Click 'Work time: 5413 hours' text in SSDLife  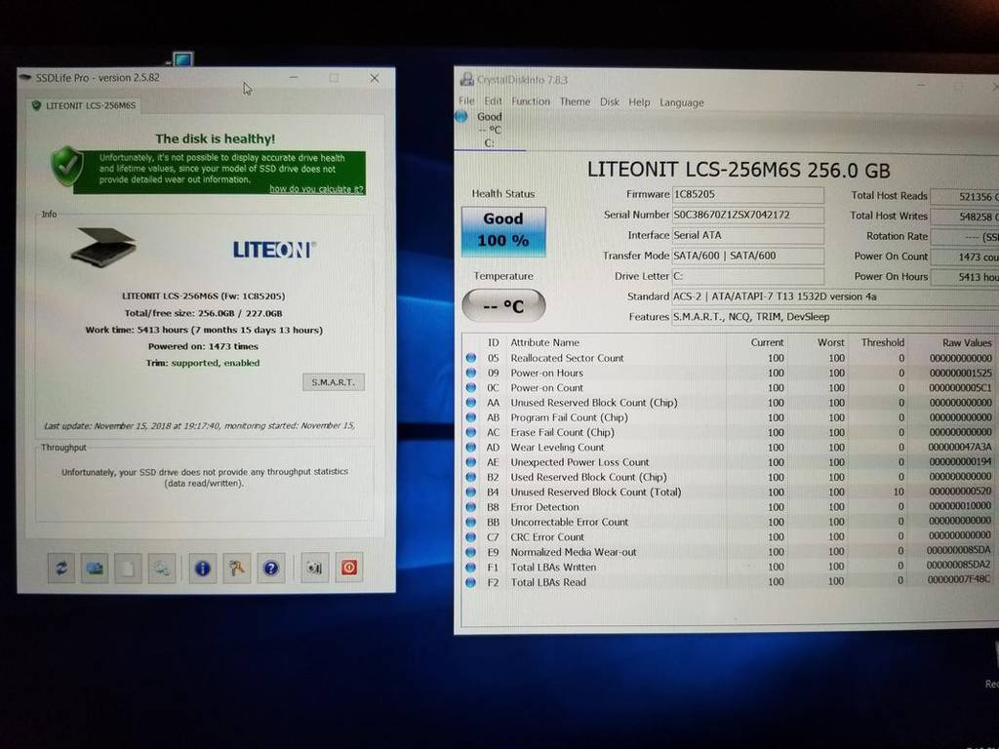204,330
